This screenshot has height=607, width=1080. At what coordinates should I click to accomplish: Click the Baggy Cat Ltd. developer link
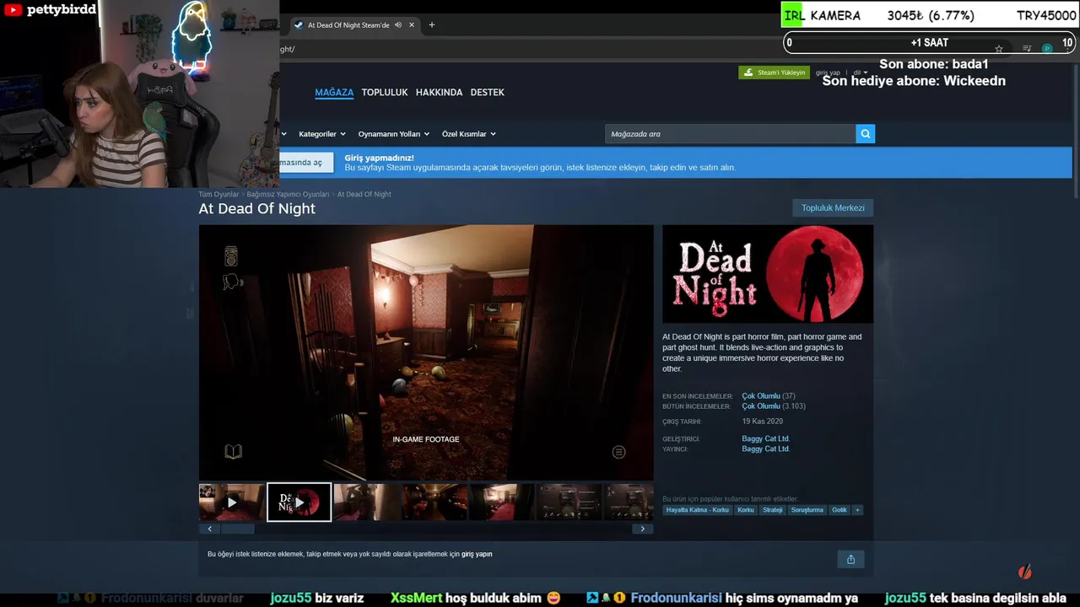[765, 439]
